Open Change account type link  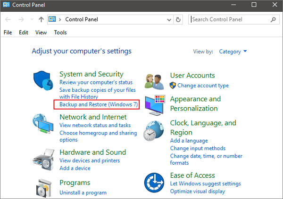point(203,86)
